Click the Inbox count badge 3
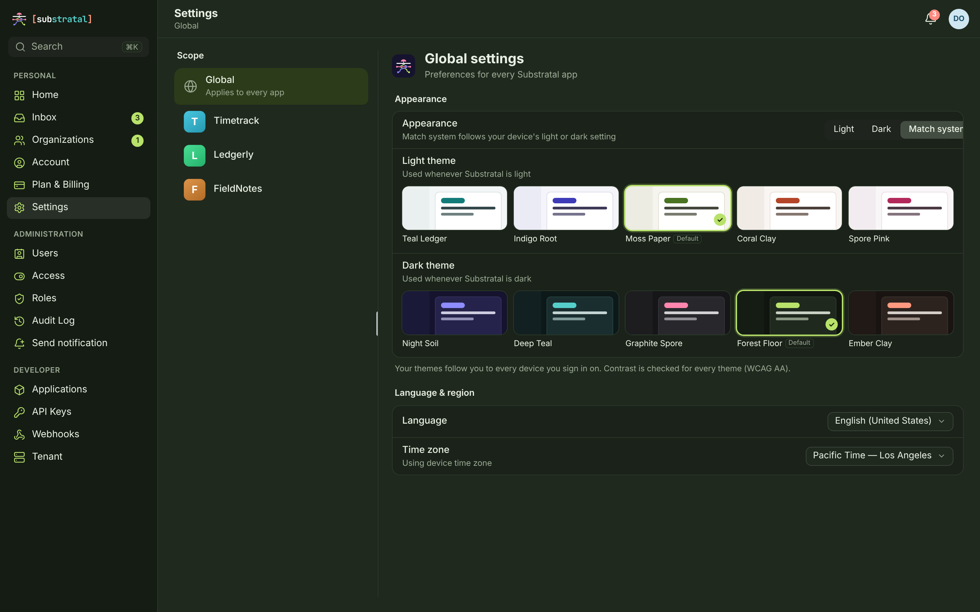 pos(137,118)
